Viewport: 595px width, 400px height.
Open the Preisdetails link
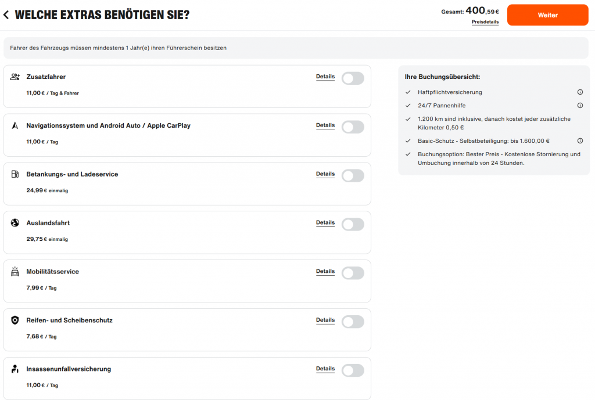tap(485, 22)
